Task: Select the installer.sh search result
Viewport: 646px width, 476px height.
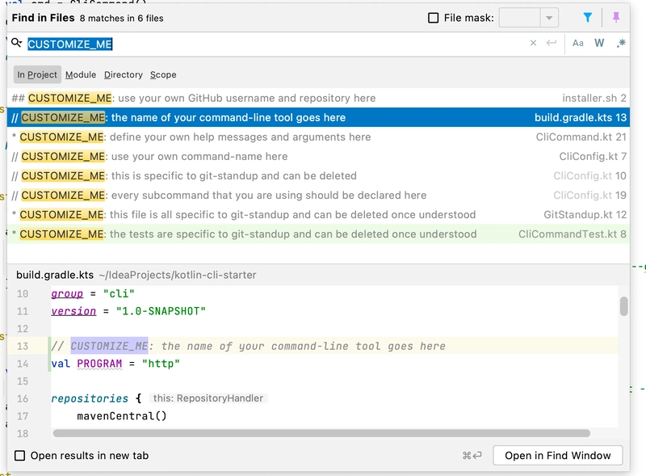Action: pyautogui.click(x=319, y=98)
